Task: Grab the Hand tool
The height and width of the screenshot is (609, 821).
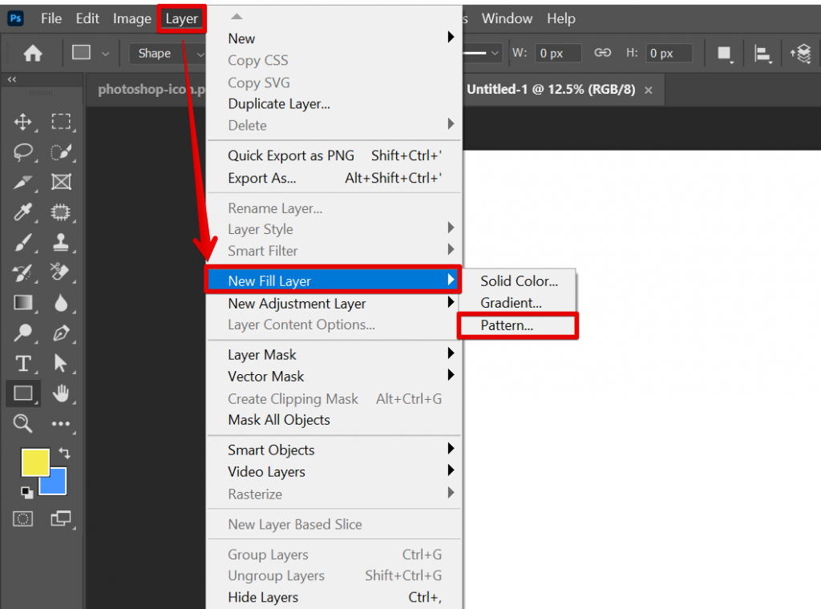Action: pyautogui.click(x=60, y=393)
